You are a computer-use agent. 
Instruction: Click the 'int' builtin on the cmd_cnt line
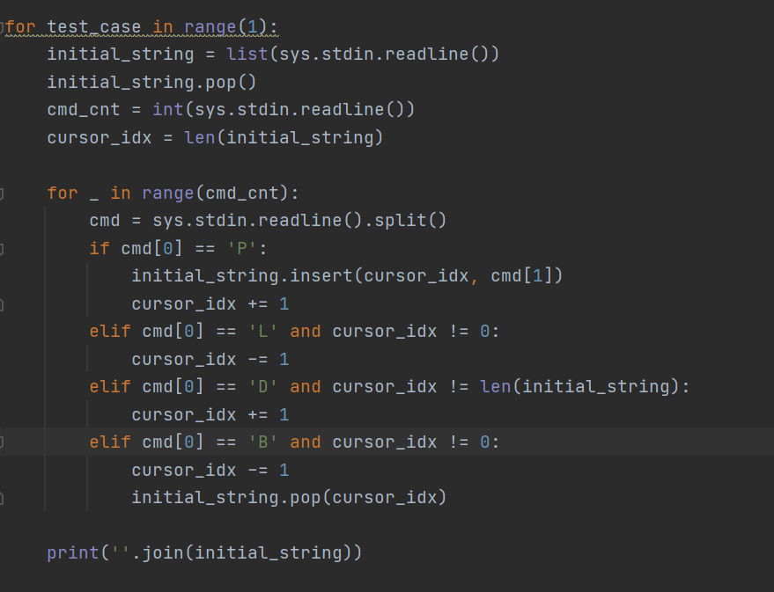pos(168,109)
